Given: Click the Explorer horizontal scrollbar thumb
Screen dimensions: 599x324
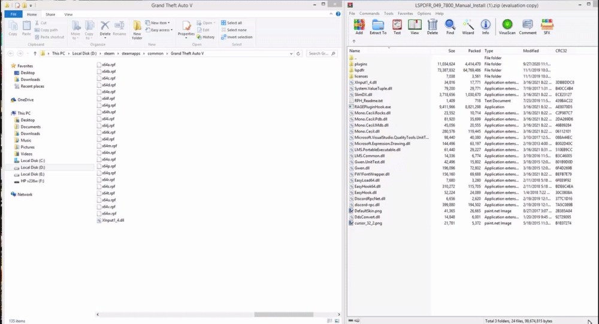Looking at the screenshot, I should point(284,314).
